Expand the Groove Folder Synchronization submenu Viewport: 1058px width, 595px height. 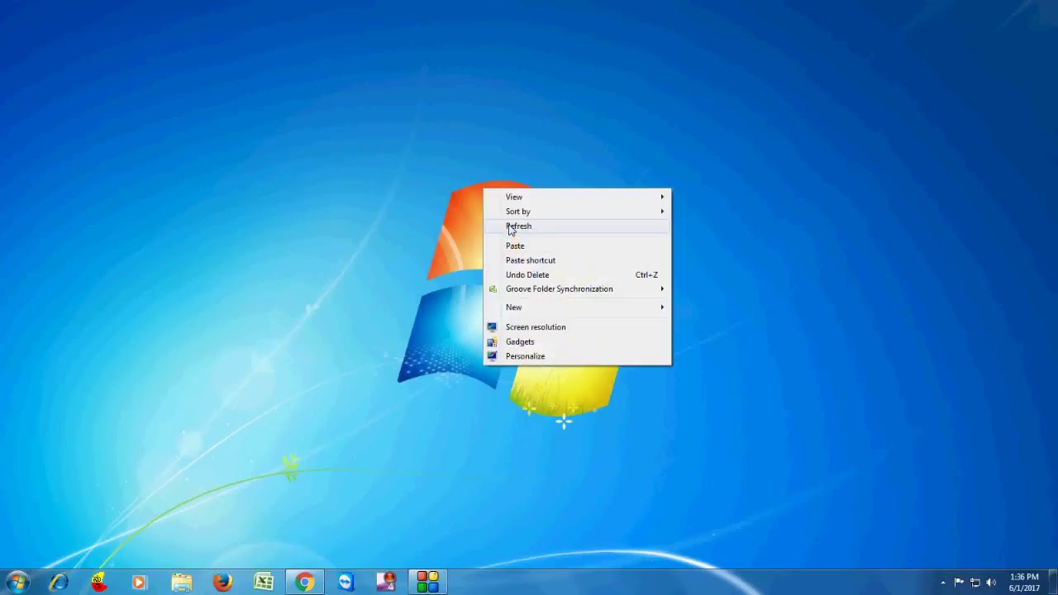[577, 289]
